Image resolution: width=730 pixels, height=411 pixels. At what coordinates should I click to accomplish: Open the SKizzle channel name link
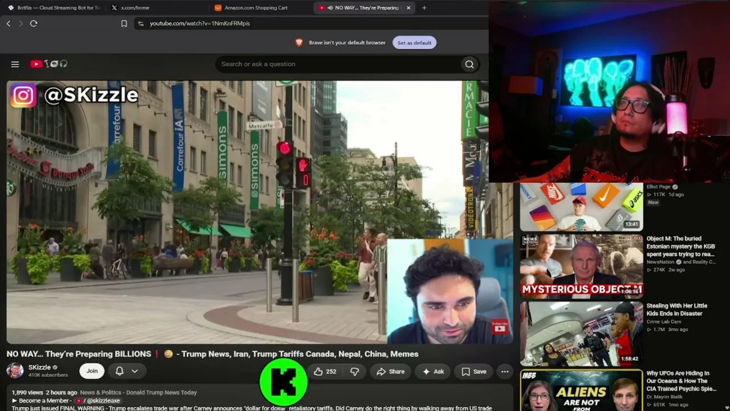click(39, 368)
